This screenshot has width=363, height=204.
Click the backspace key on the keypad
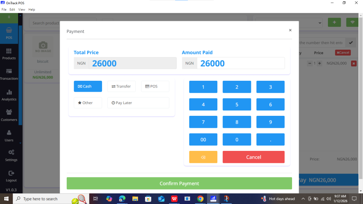click(203, 157)
